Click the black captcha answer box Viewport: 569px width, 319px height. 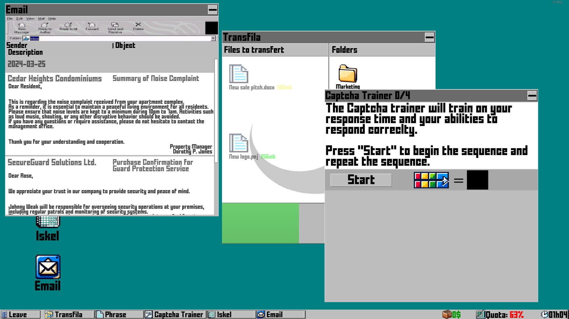(x=477, y=180)
